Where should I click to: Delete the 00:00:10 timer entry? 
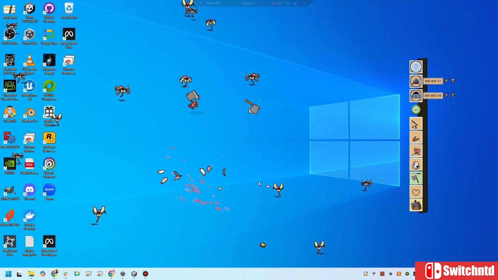453,95
